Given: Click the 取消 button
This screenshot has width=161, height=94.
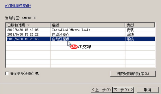Looking at the screenshot, I should pyautogui.click(x=148, y=90).
